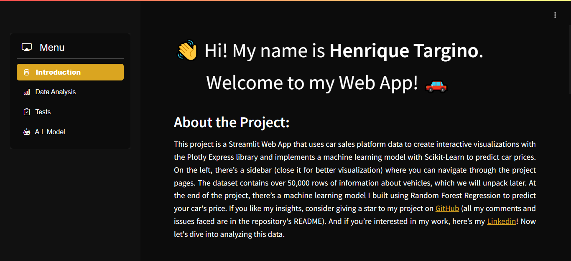
Task: Click the "Menu" title text in sidebar
Action: pos(52,48)
